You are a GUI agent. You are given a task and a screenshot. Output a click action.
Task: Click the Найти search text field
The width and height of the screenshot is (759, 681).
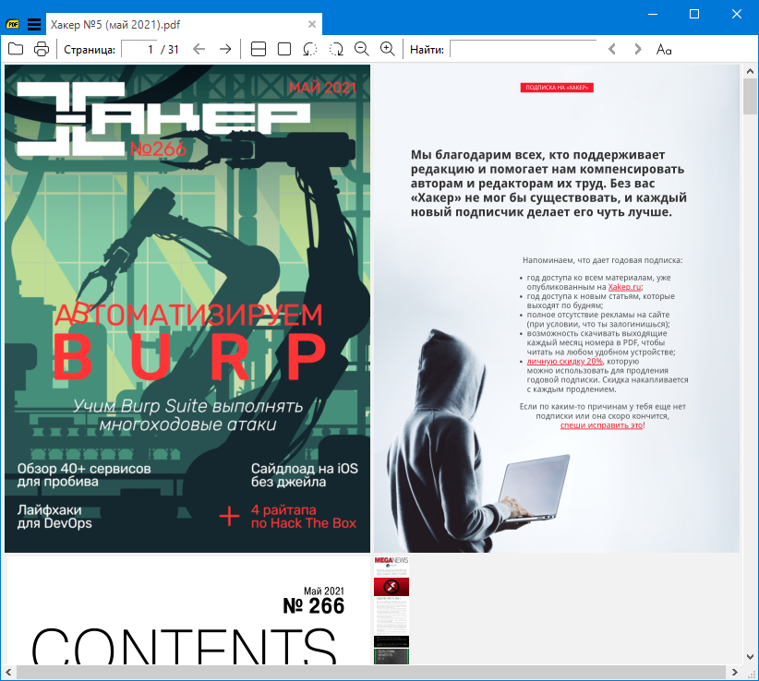[x=524, y=49]
